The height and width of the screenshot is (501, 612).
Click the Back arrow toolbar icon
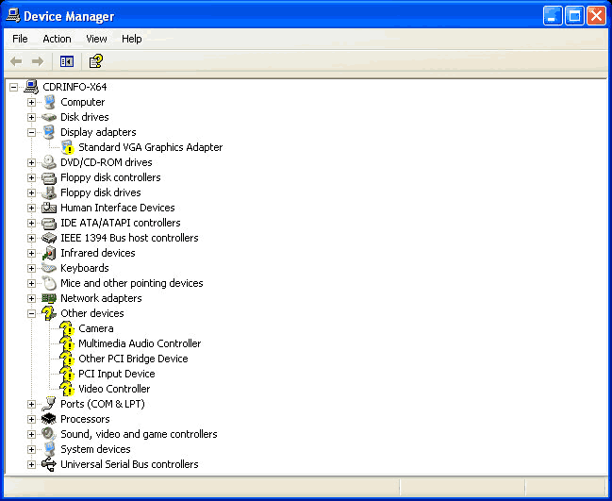[x=16, y=61]
